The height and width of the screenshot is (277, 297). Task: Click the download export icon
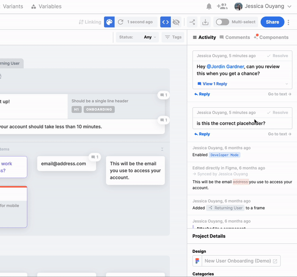coord(205,22)
